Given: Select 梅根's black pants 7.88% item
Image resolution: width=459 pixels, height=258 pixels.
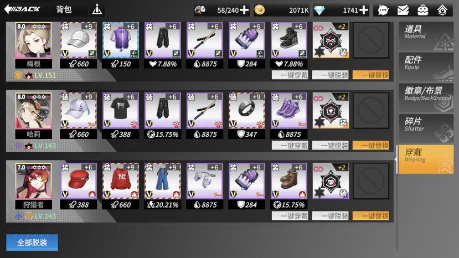Looking at the screenshot, I should pos(162,40).
